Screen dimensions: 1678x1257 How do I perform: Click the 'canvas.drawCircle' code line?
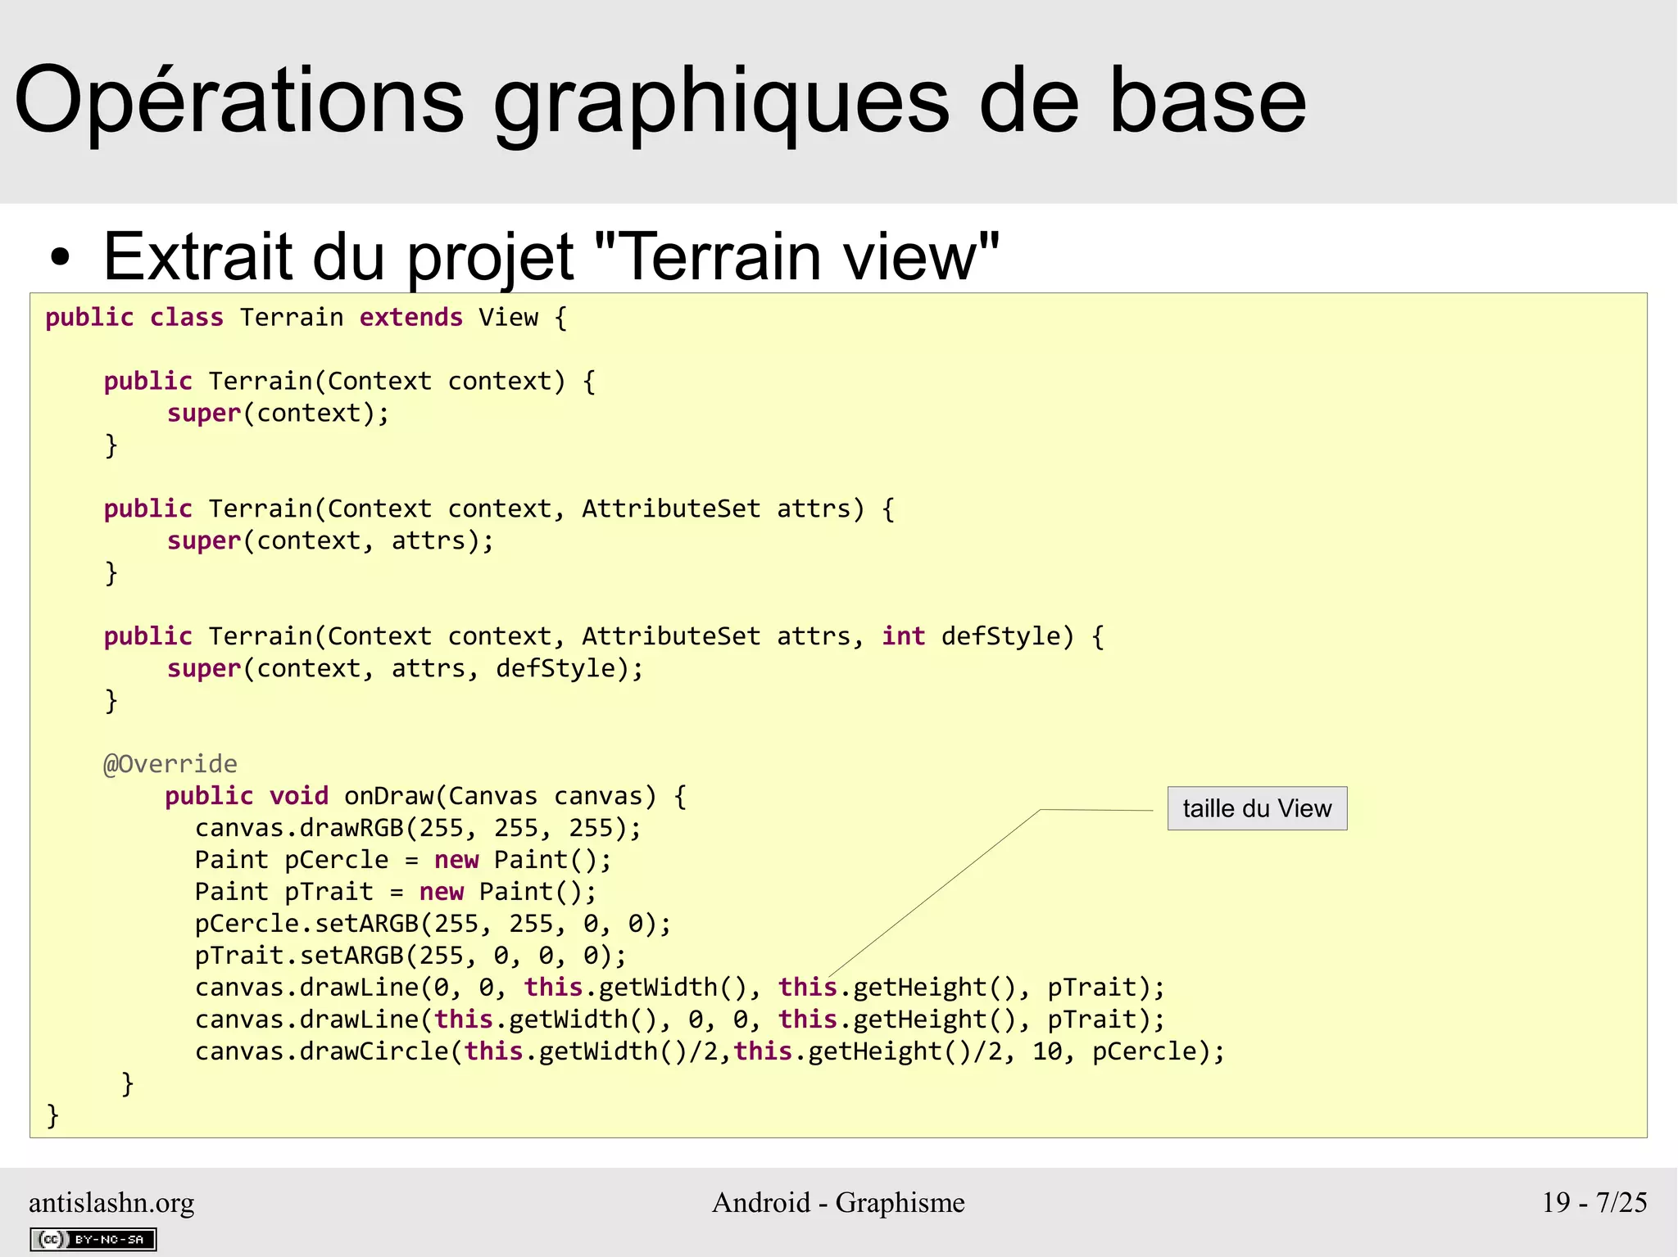(x=710, y=1052)
